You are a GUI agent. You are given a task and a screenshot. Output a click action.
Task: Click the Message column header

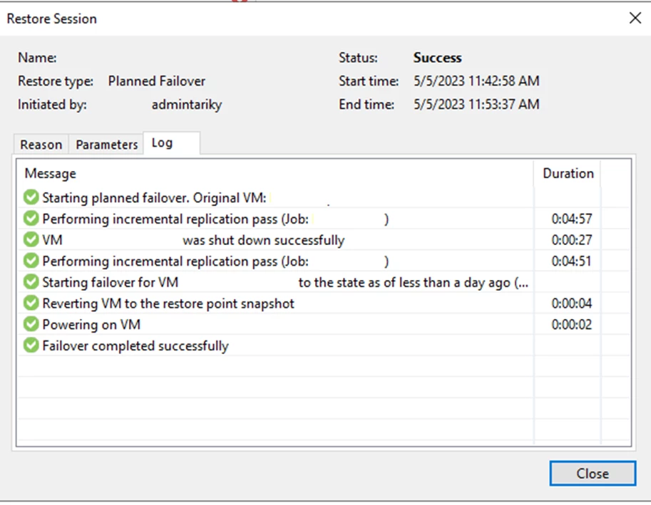coord(275,173)
